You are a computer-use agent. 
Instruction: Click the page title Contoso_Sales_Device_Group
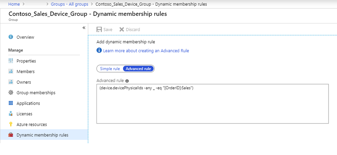tap(88, 14)
